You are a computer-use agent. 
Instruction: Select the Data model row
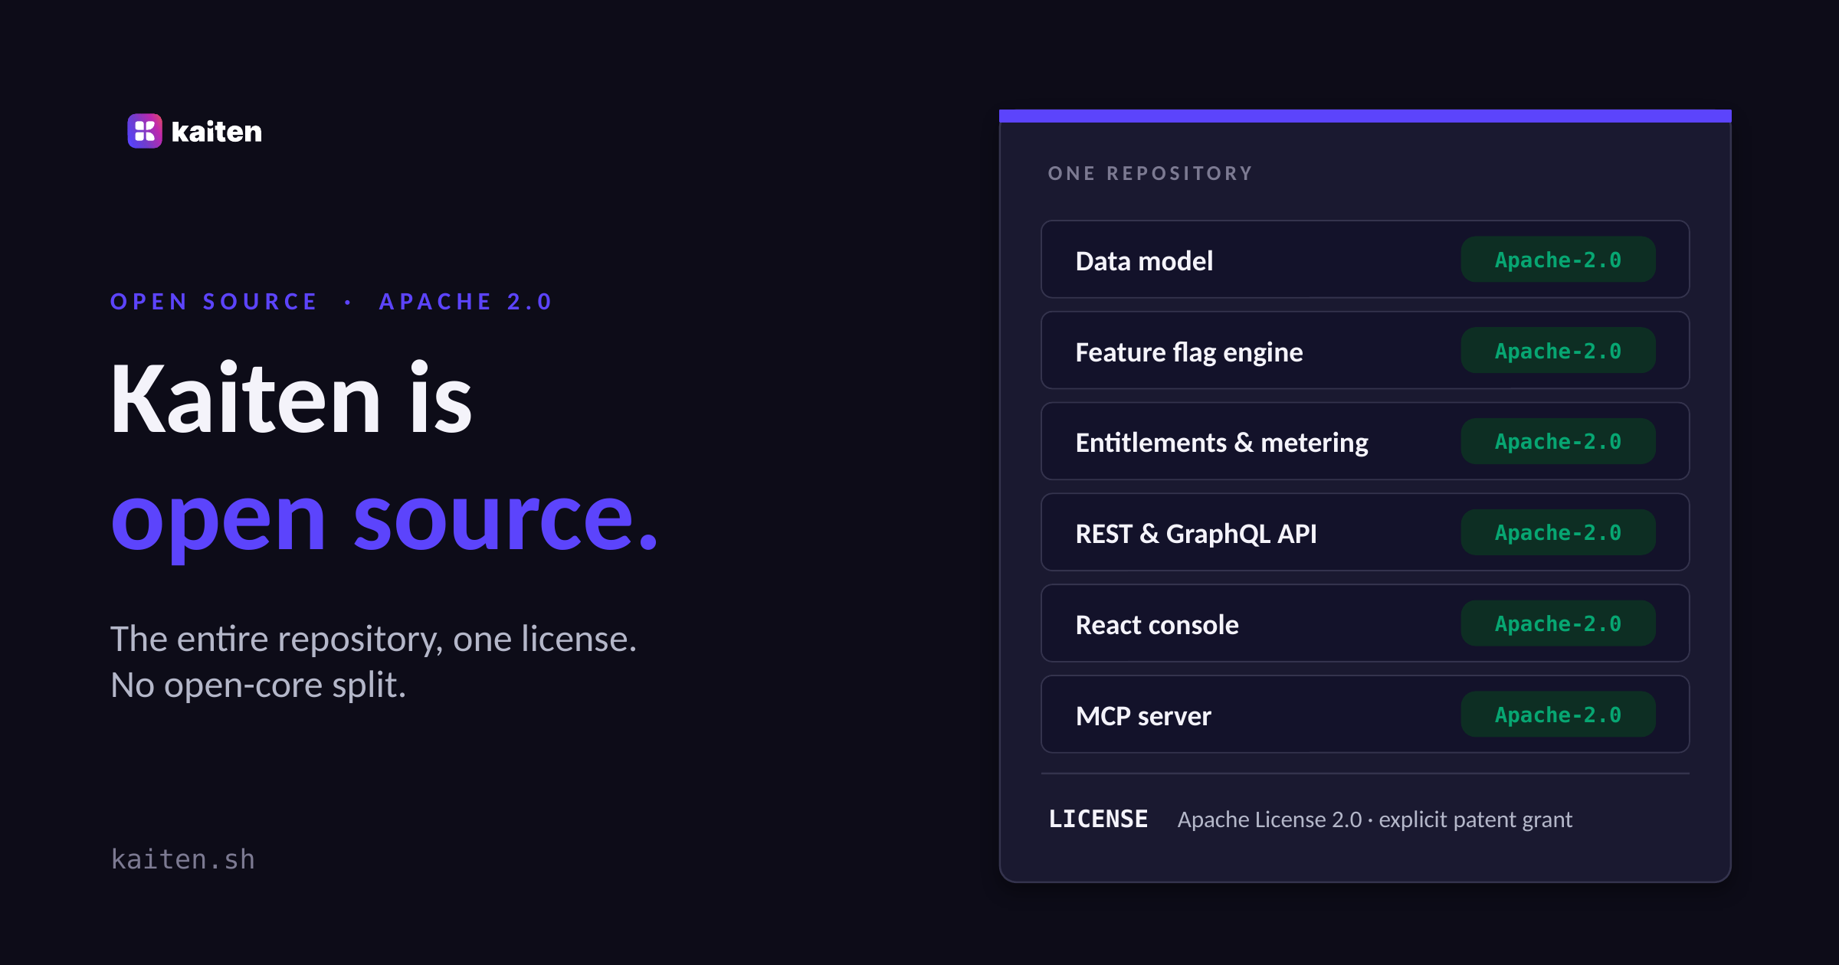[x=1365, y=260]
